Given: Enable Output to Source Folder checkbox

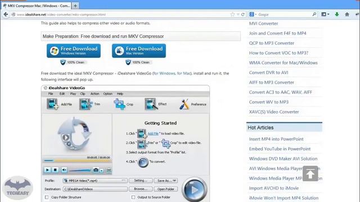Looking at the screenshot, I should [x=133, y=197].
